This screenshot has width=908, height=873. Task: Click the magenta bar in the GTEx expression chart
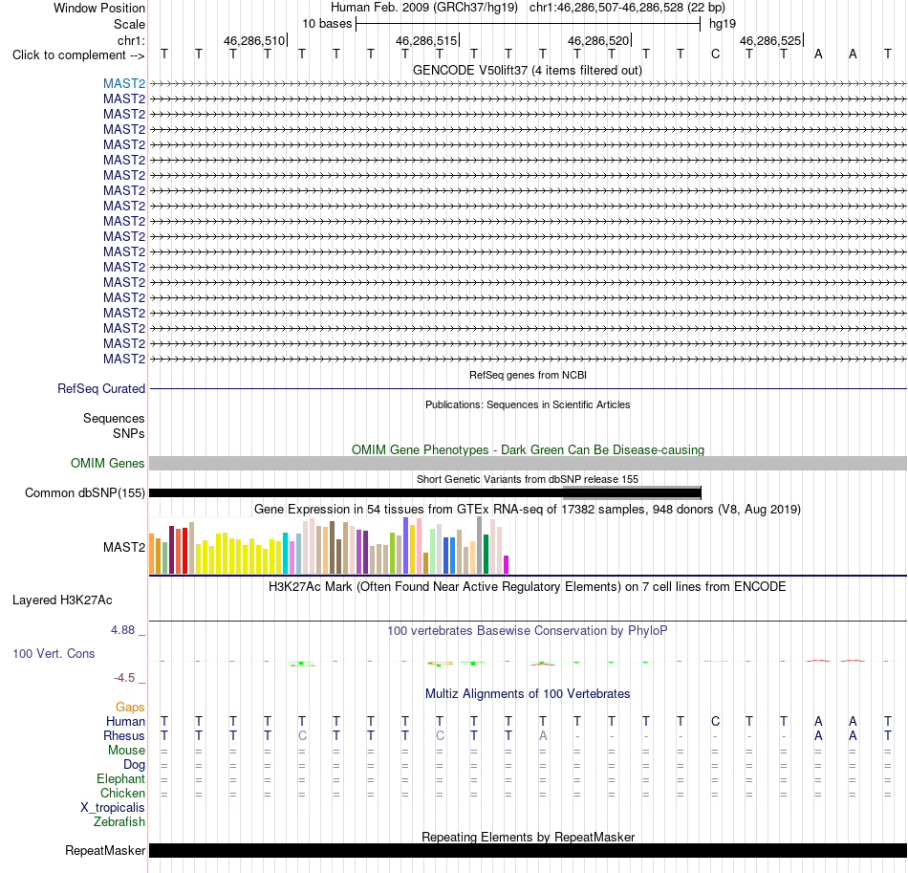(506, 565)
